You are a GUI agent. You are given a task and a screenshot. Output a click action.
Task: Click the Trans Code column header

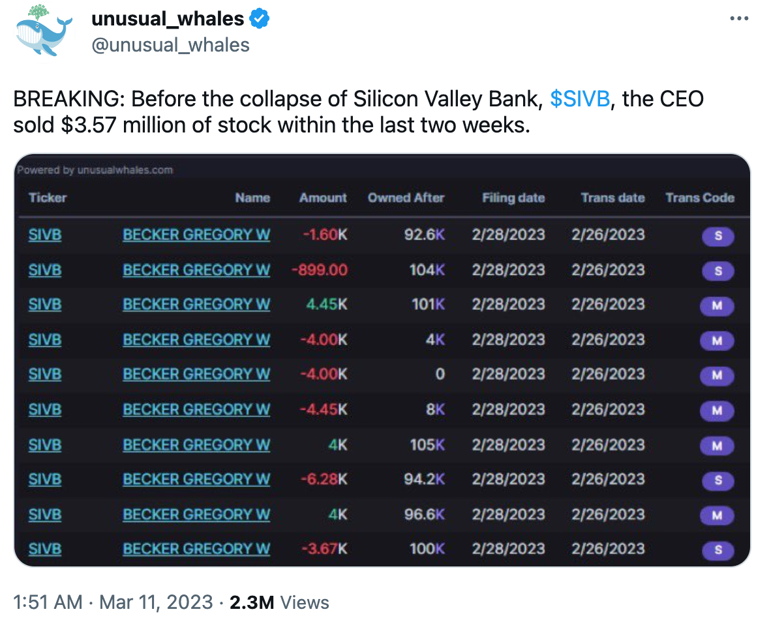700,198
